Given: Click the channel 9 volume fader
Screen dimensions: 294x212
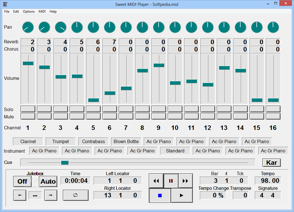Looking at the screenshot, I should pyautogui.click(x=159, y=65).
